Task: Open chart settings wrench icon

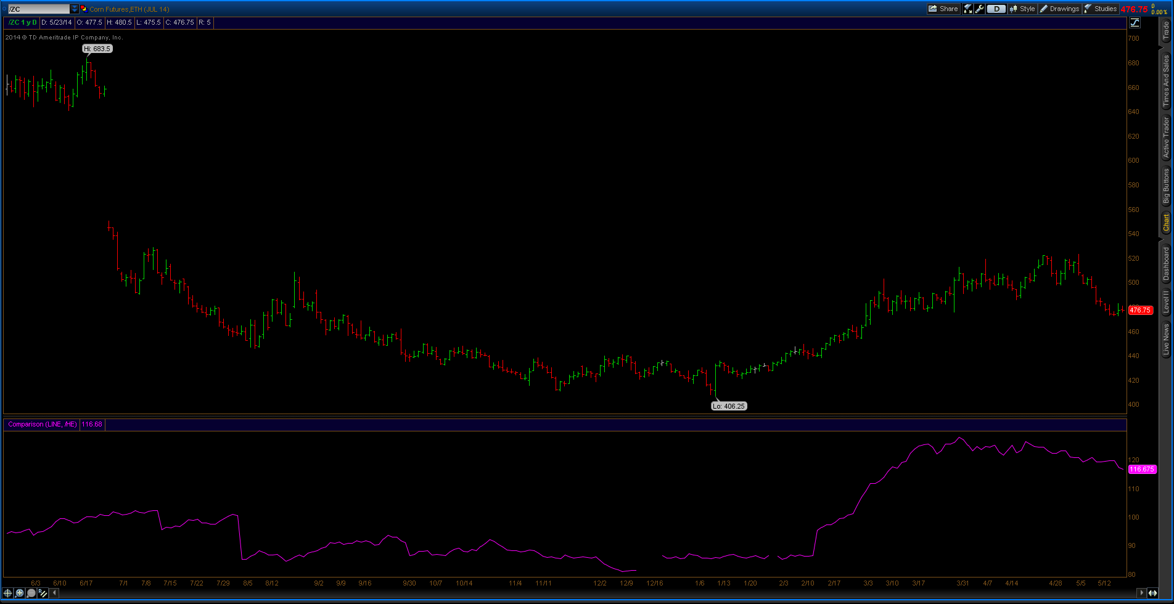Action: click(979, 9)
